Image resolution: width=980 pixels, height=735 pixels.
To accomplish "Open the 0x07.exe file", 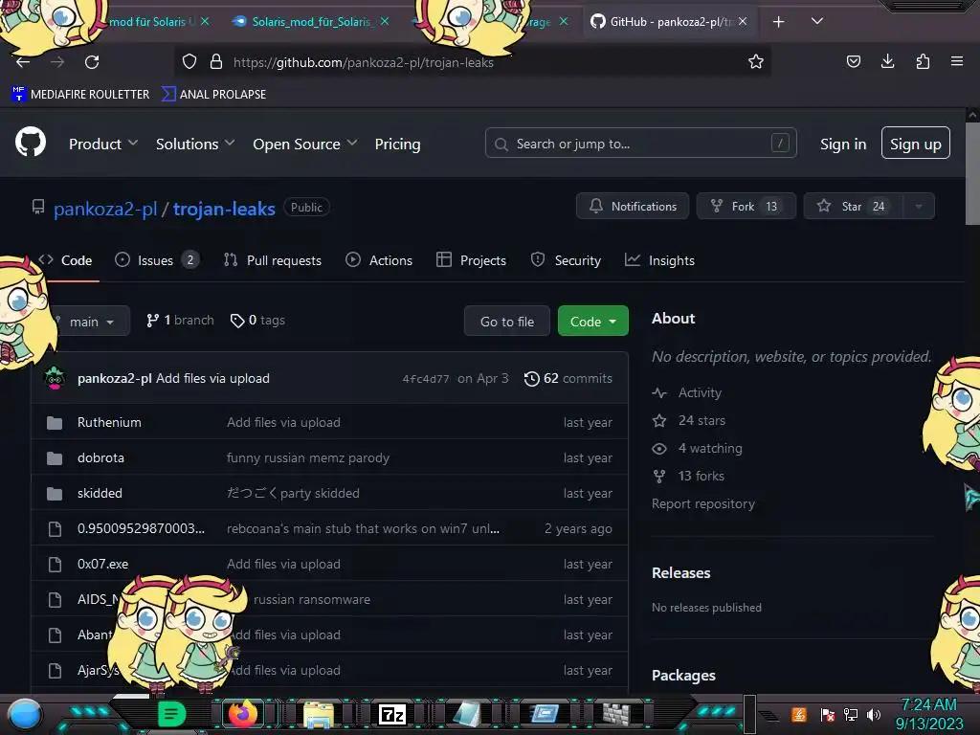I will 103,564.
